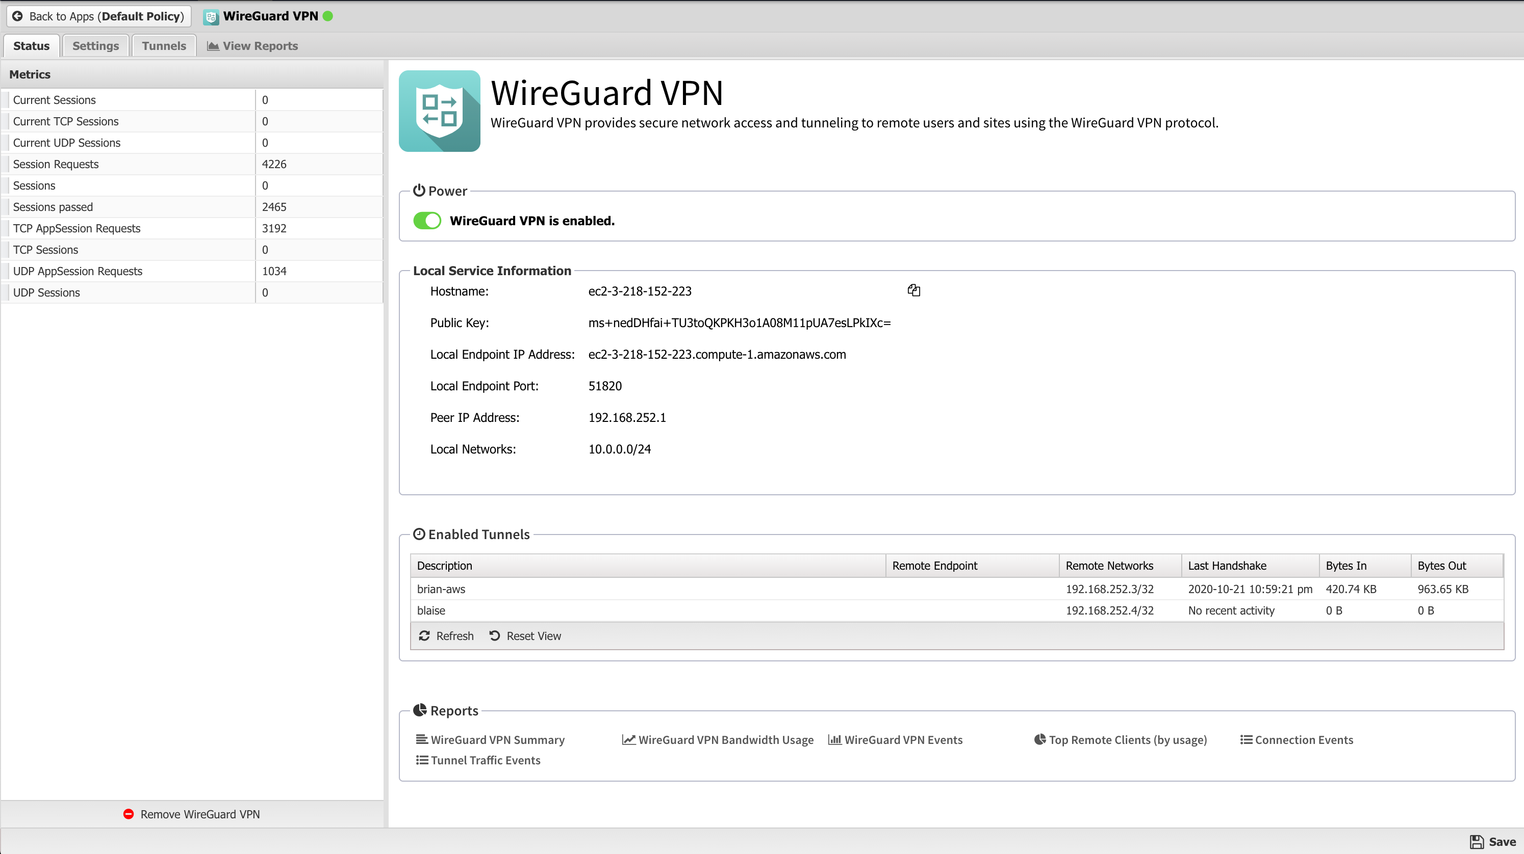Viewport: 1524px width, 854px height.
Task: Open WireGuard VPN Bandwidth Usage report
Action: 718,739
